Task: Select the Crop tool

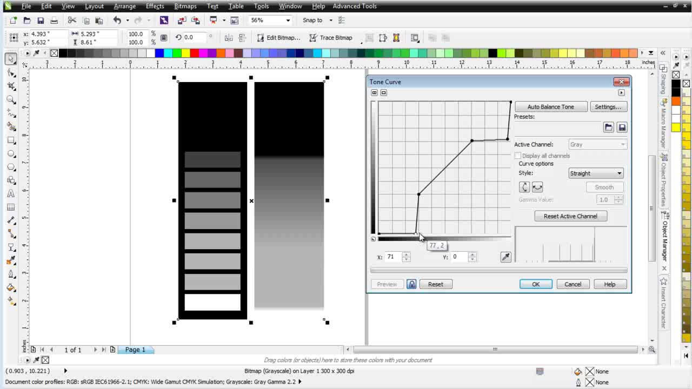Action: pos(11,86)
